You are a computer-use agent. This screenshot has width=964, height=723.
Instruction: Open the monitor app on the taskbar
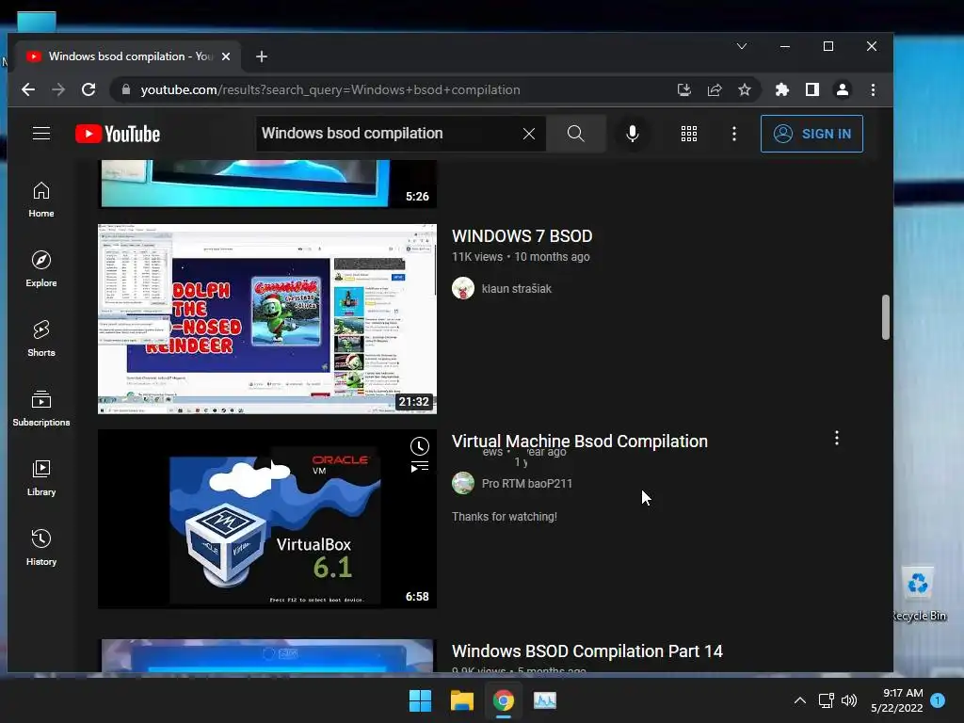pos(545,700)
